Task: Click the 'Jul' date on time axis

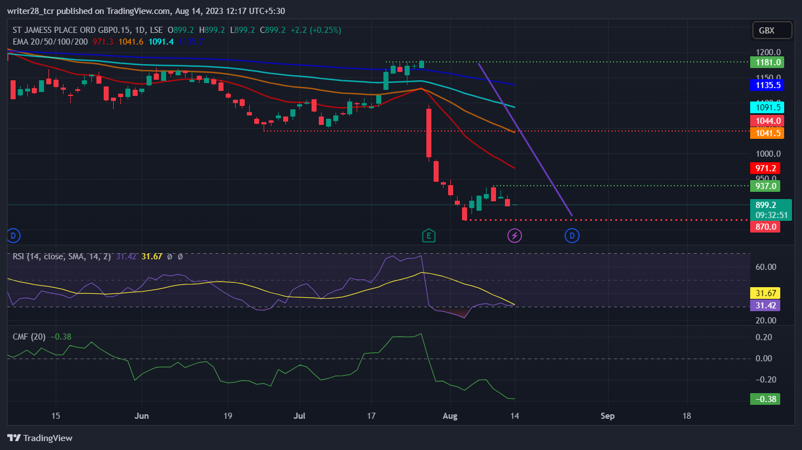Action: [299, 416]
